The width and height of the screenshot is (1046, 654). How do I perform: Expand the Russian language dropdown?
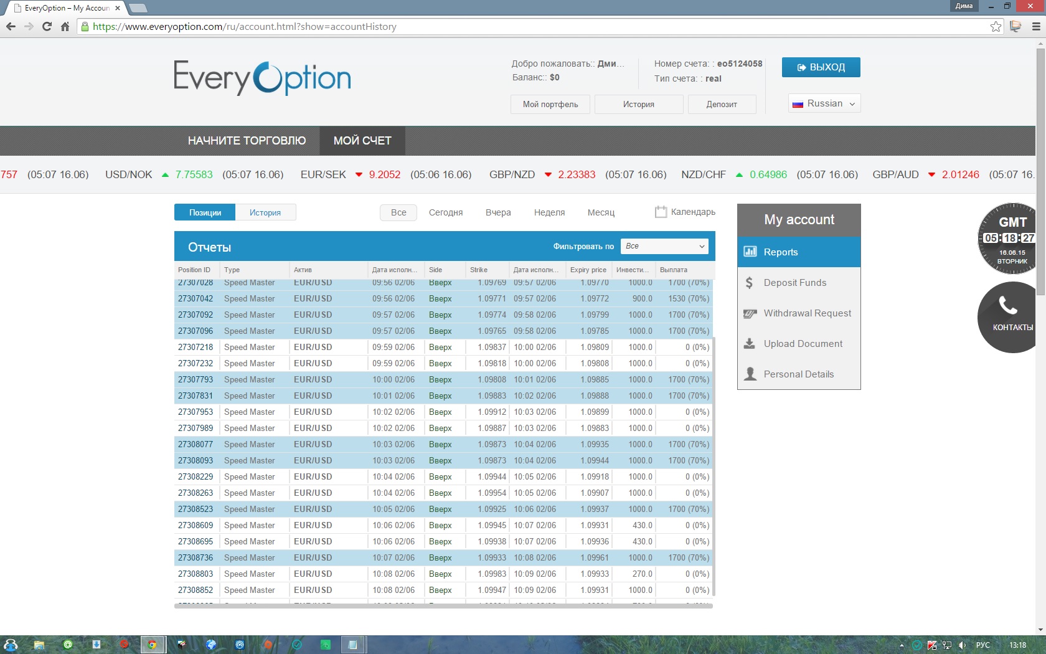[824, 103]
